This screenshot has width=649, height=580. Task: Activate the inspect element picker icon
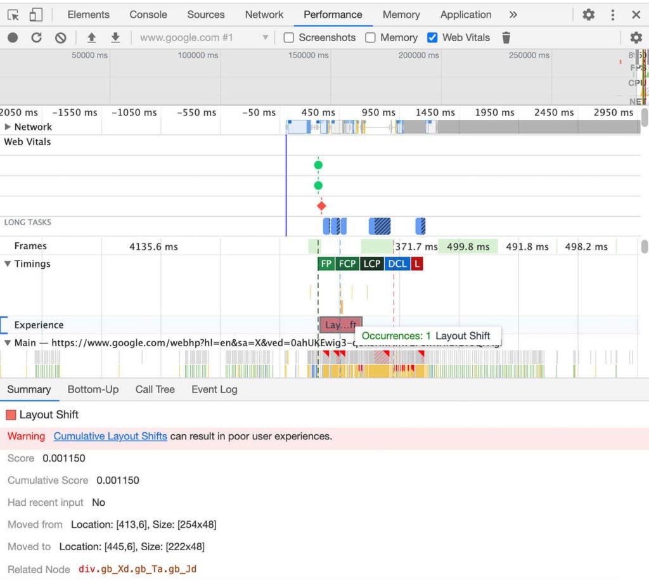tap(13, 15)
